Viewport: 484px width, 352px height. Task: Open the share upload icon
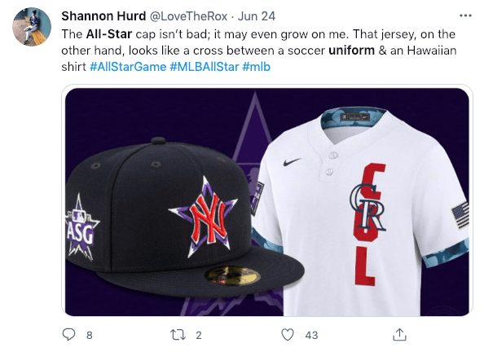399,334
